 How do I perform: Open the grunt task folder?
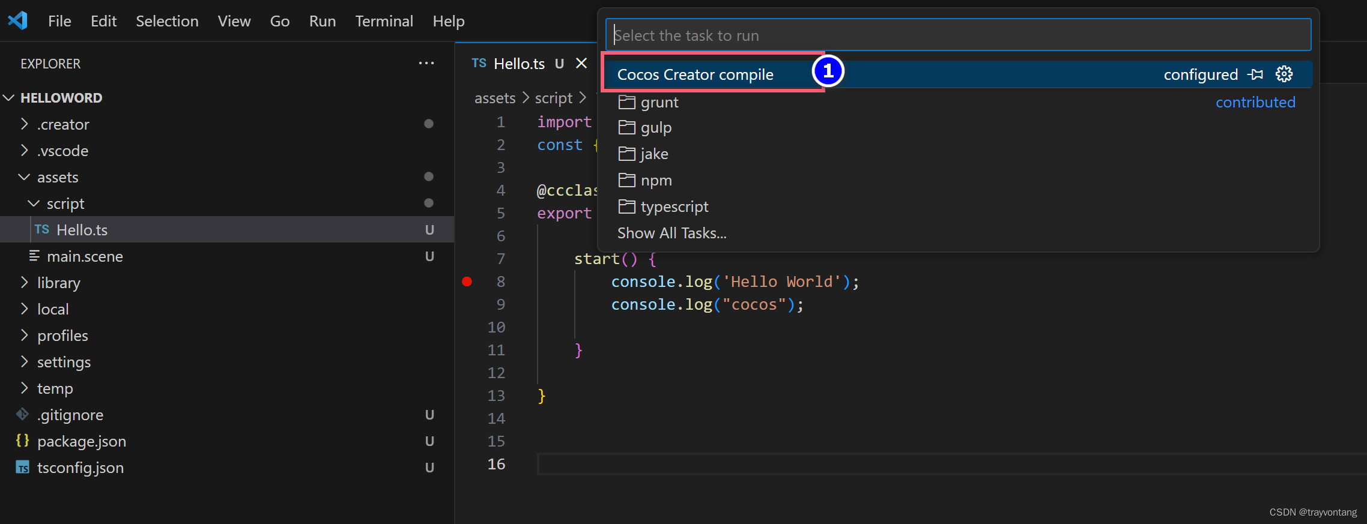point(958,102)
